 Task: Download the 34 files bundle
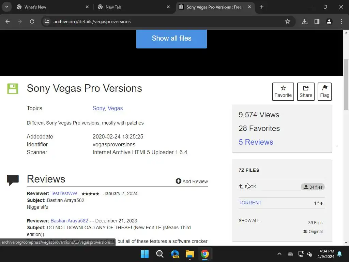pyautogui.click(x=313, y=187)
